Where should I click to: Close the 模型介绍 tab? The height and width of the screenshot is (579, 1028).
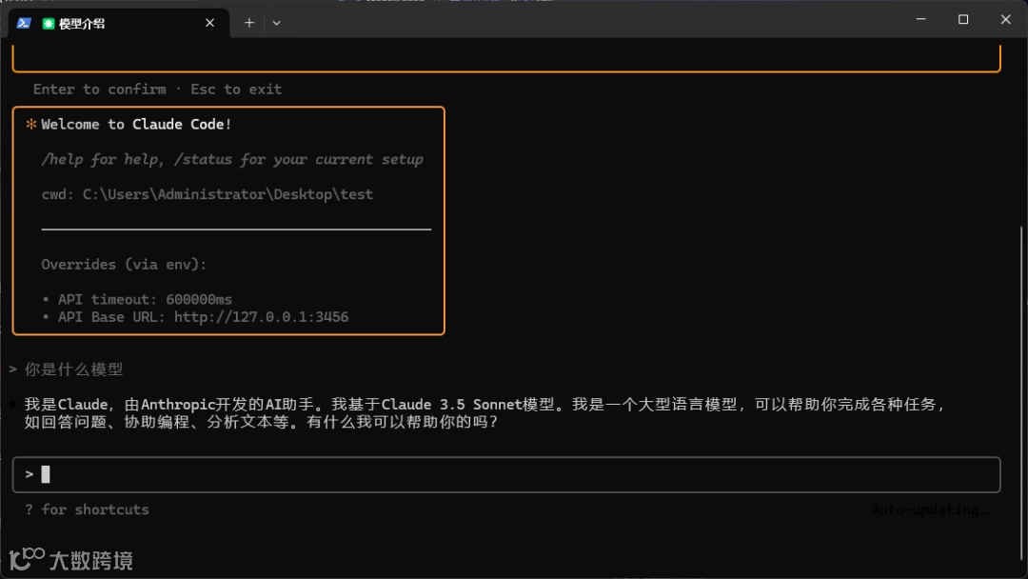(x=209, y=23)
